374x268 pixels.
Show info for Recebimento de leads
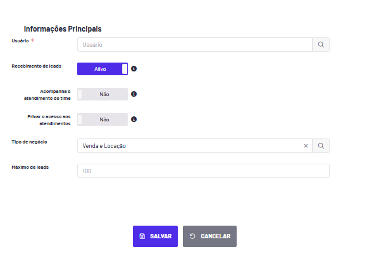[134, 69]
